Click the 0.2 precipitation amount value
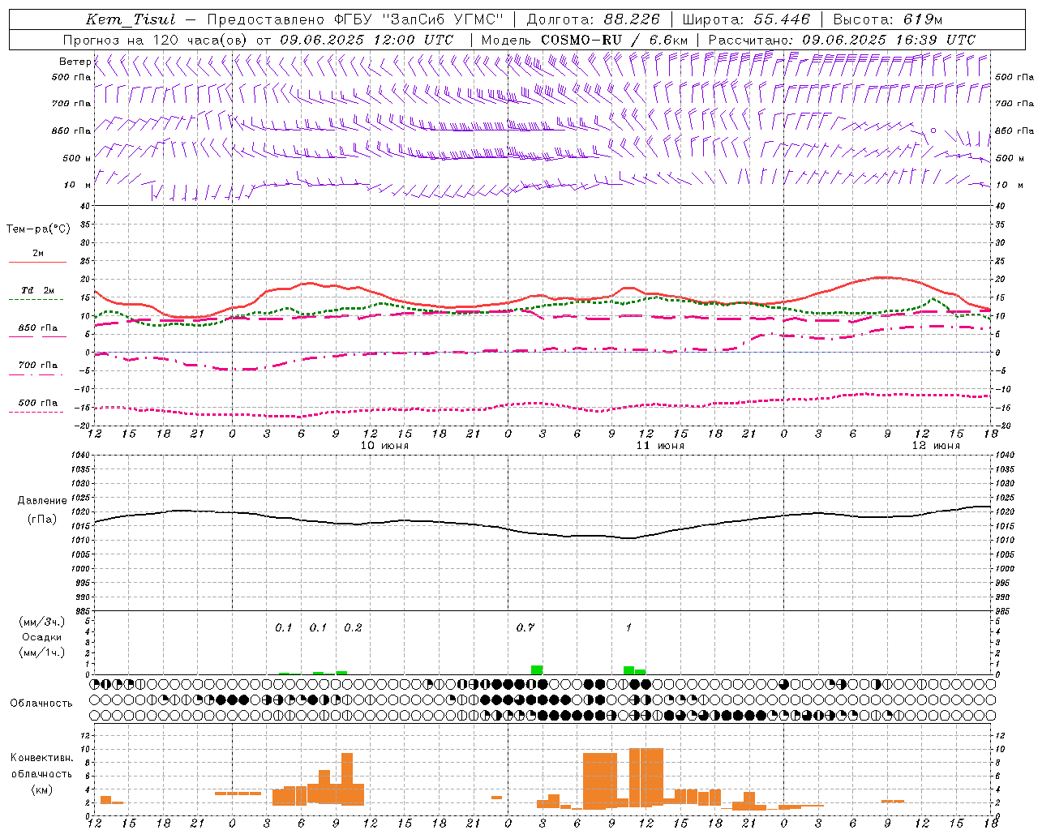This screenshot has width=1038, height=830. click(x=353, y=627)
